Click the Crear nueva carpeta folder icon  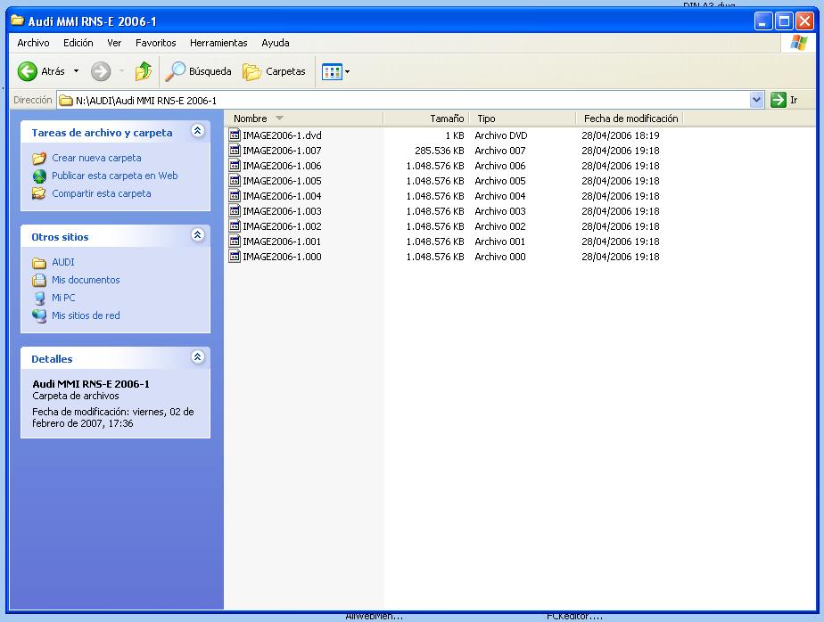39,158
